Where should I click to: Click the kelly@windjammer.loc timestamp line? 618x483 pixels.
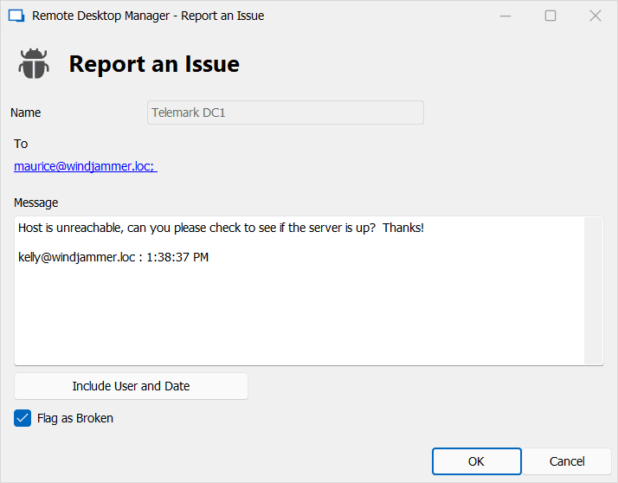(x=113, y=257)
